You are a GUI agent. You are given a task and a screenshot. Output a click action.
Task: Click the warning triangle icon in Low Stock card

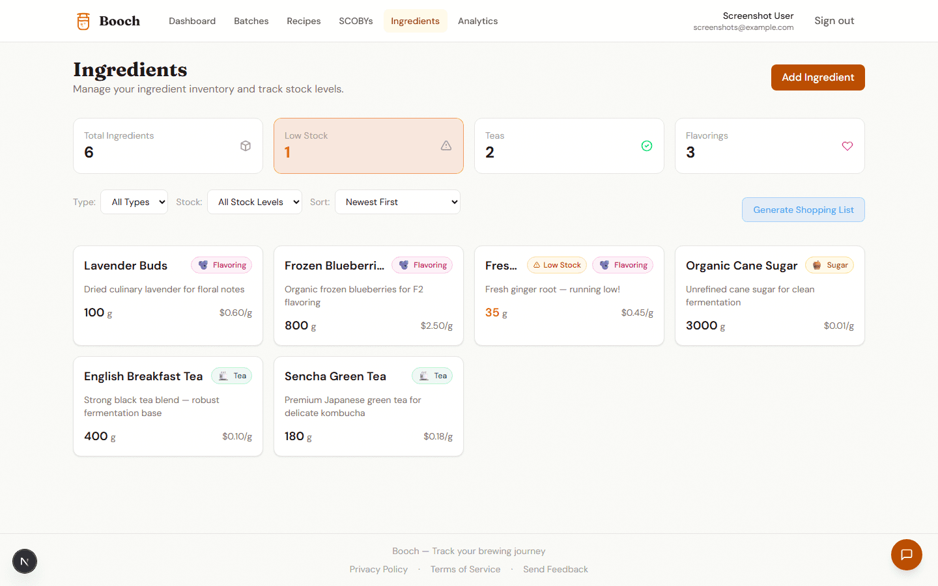tap(446, 146)
